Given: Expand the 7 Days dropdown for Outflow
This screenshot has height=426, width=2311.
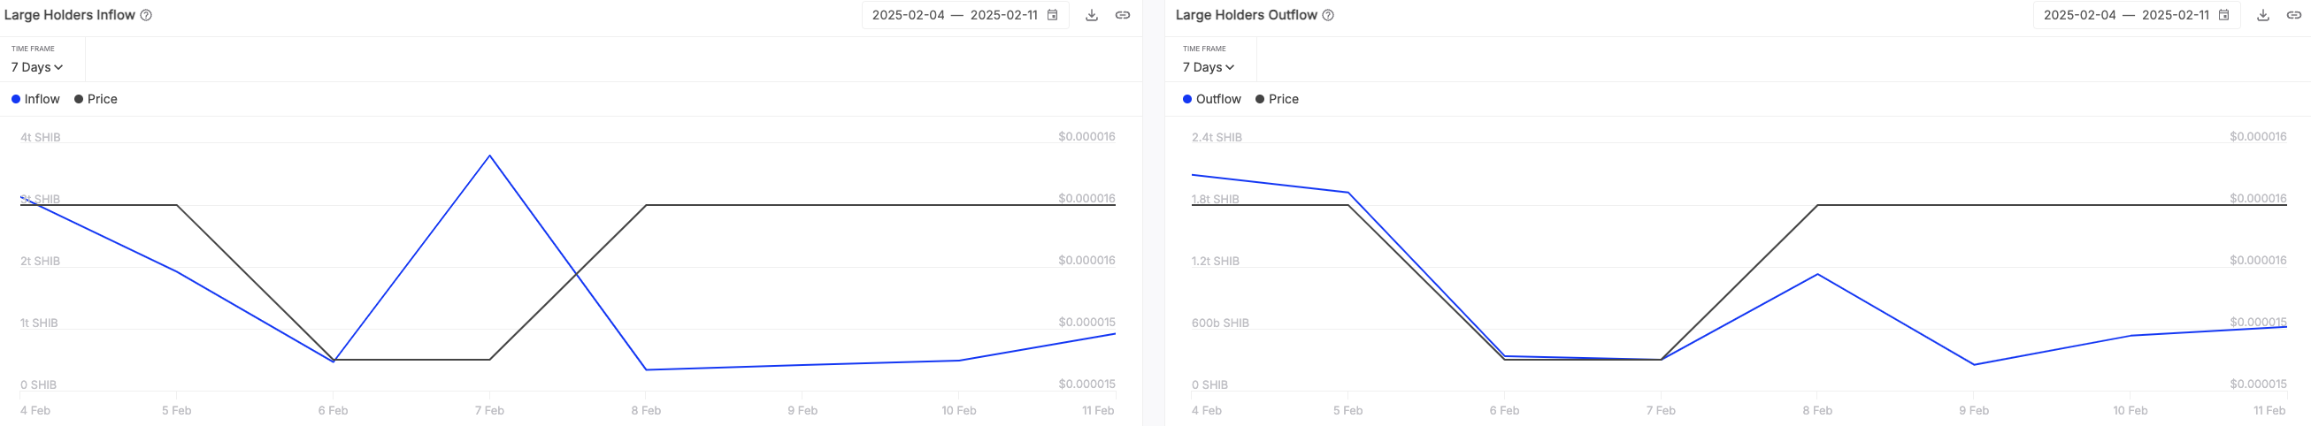Looking at the screenshot, I should point(1209,67).
